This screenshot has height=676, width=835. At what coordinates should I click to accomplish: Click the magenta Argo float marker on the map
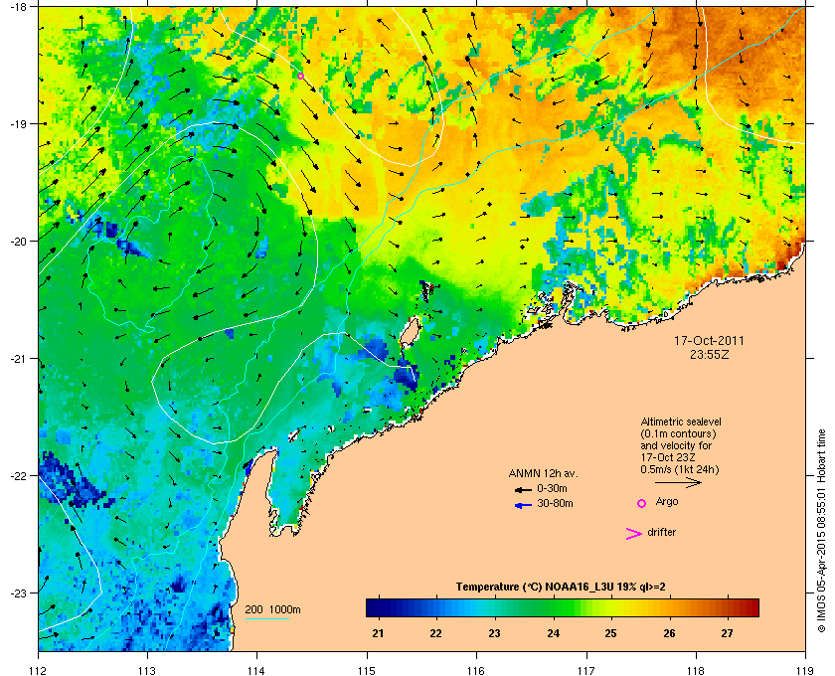coord(300,77)
